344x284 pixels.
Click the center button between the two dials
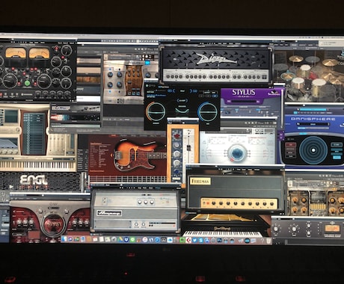182,101
